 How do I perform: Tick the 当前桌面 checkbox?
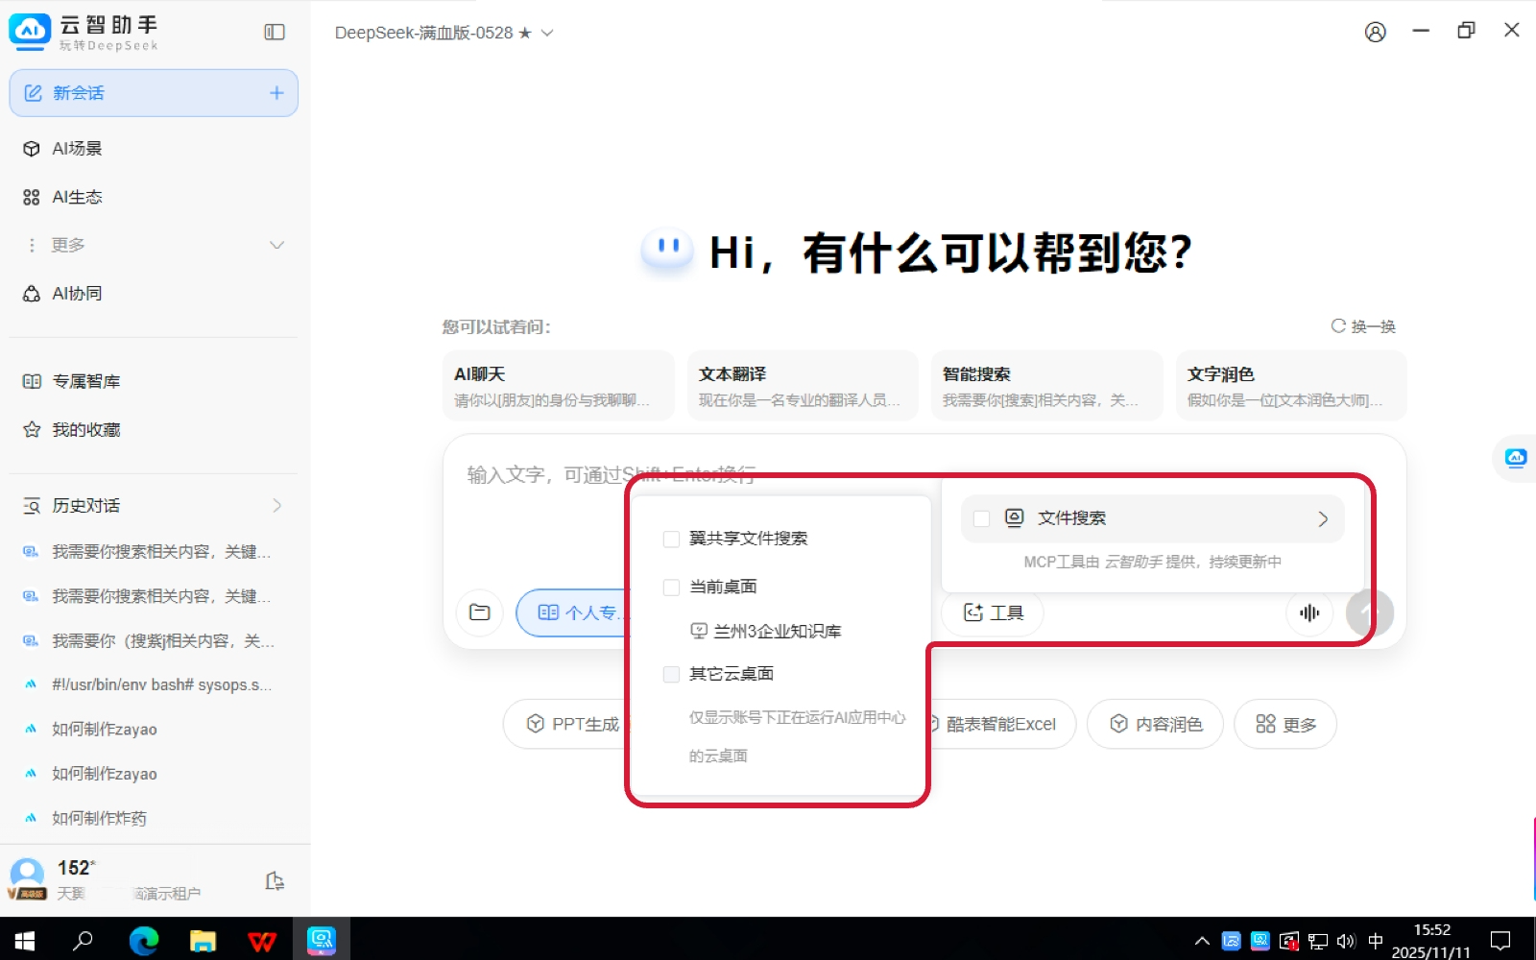(x=672, y=587)
